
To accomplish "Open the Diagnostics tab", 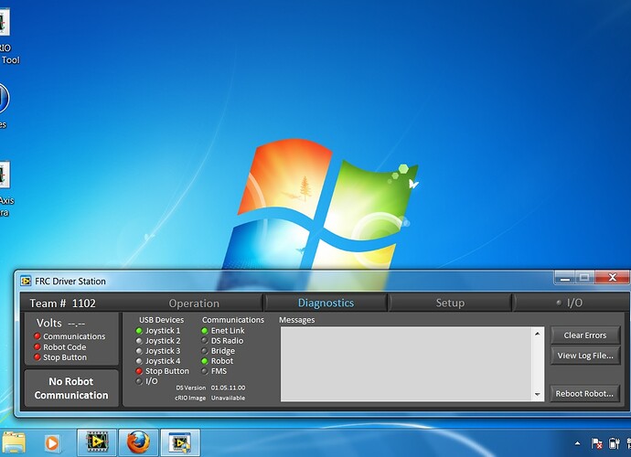I will tap(326, 303).
